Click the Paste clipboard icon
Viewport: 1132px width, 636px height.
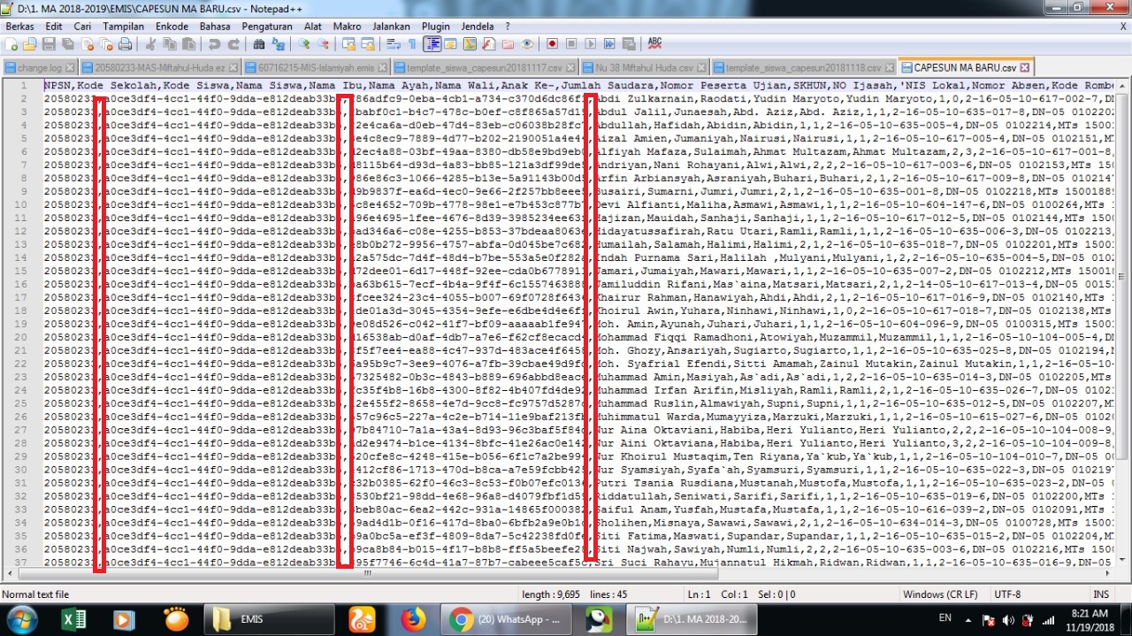pos(188,44)
